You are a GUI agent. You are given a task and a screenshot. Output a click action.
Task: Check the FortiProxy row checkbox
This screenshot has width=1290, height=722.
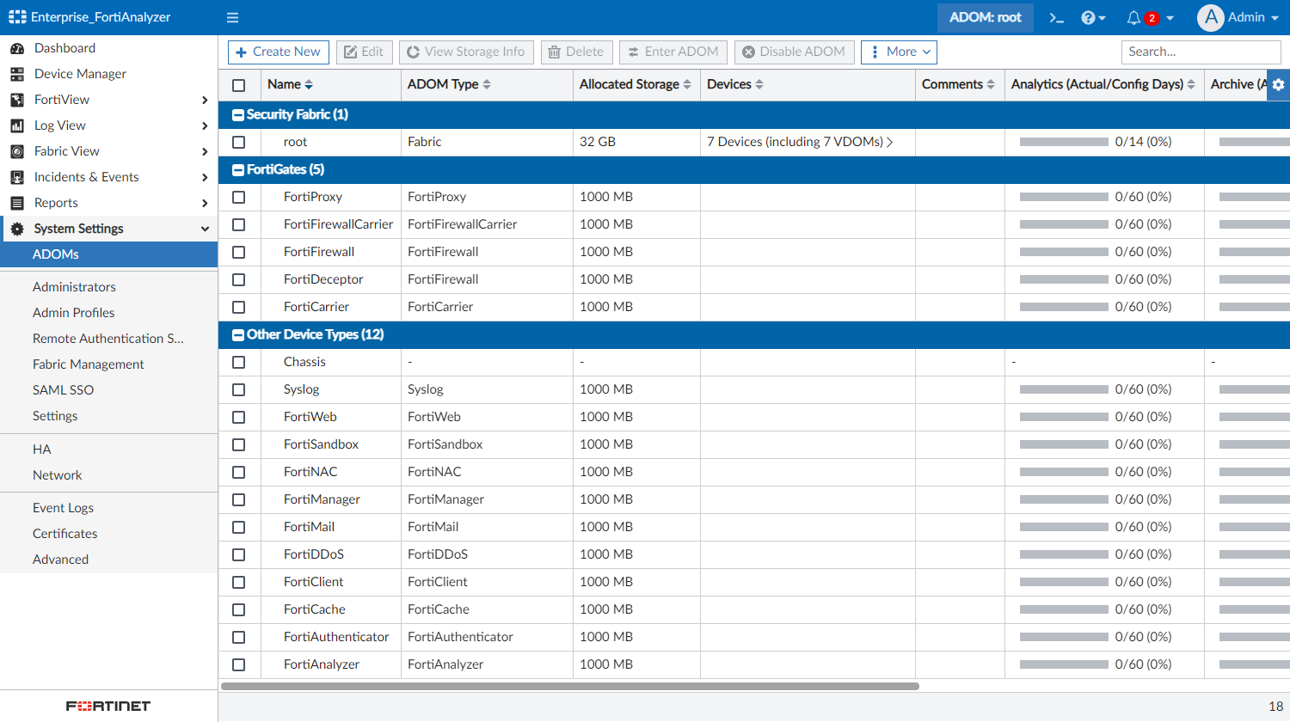[x=238, y=197]
